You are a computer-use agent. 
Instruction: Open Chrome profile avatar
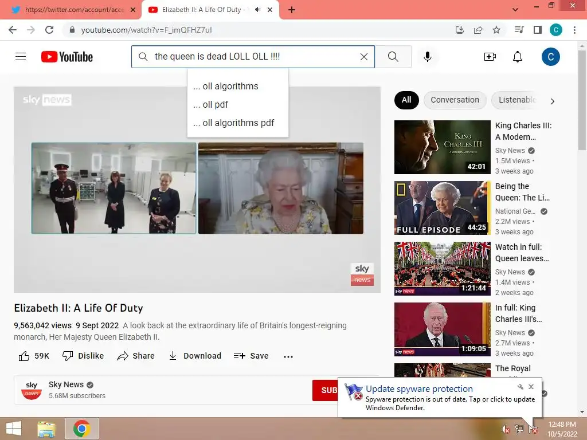pos(556,30)
